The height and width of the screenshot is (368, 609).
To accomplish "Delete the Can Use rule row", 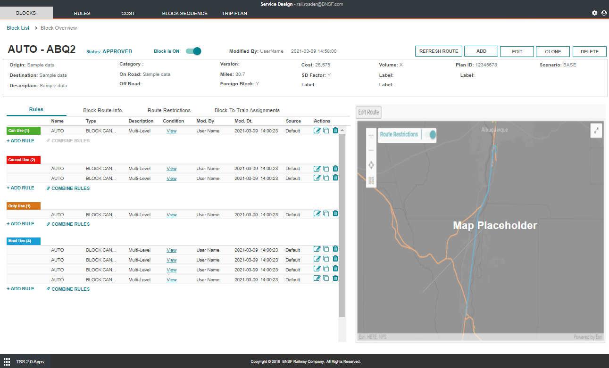I will 335,131.
